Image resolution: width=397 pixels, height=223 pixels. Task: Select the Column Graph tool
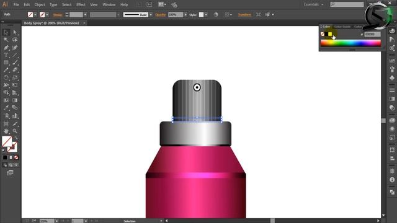pyautogui.click(x=15, y=116)
